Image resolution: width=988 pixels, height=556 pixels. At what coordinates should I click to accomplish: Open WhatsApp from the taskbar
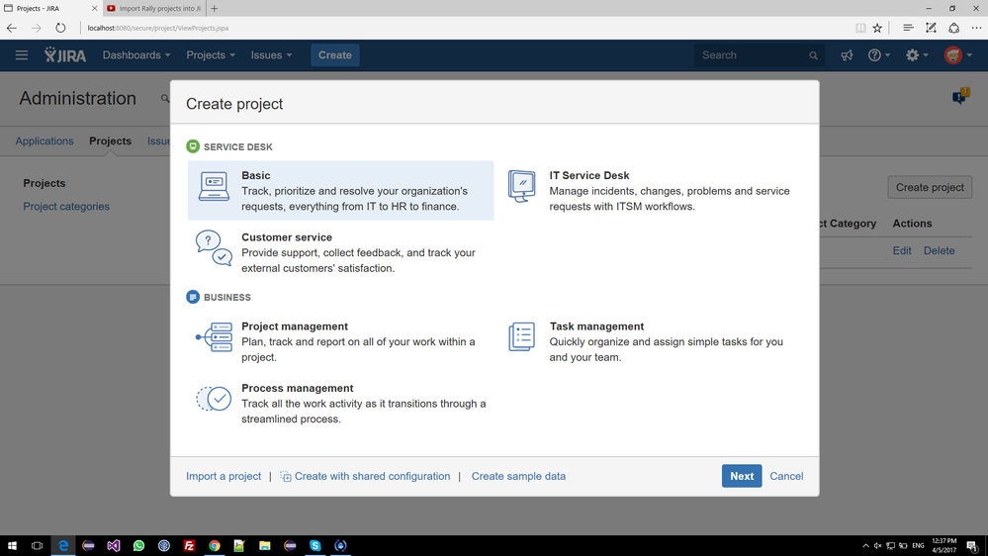[x=138, y=546]
